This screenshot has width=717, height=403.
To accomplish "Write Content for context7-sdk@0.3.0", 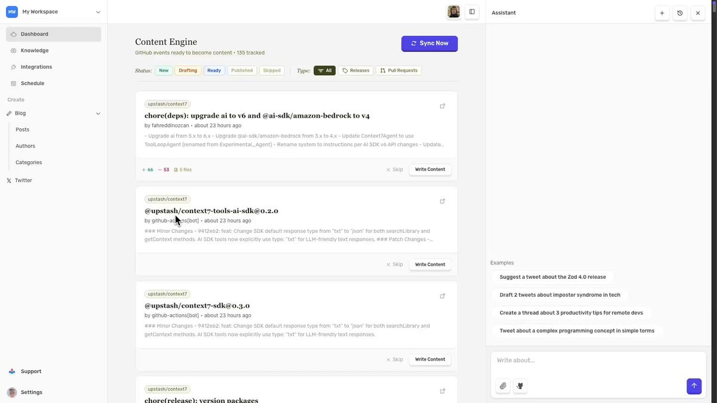I will point(430,359).
